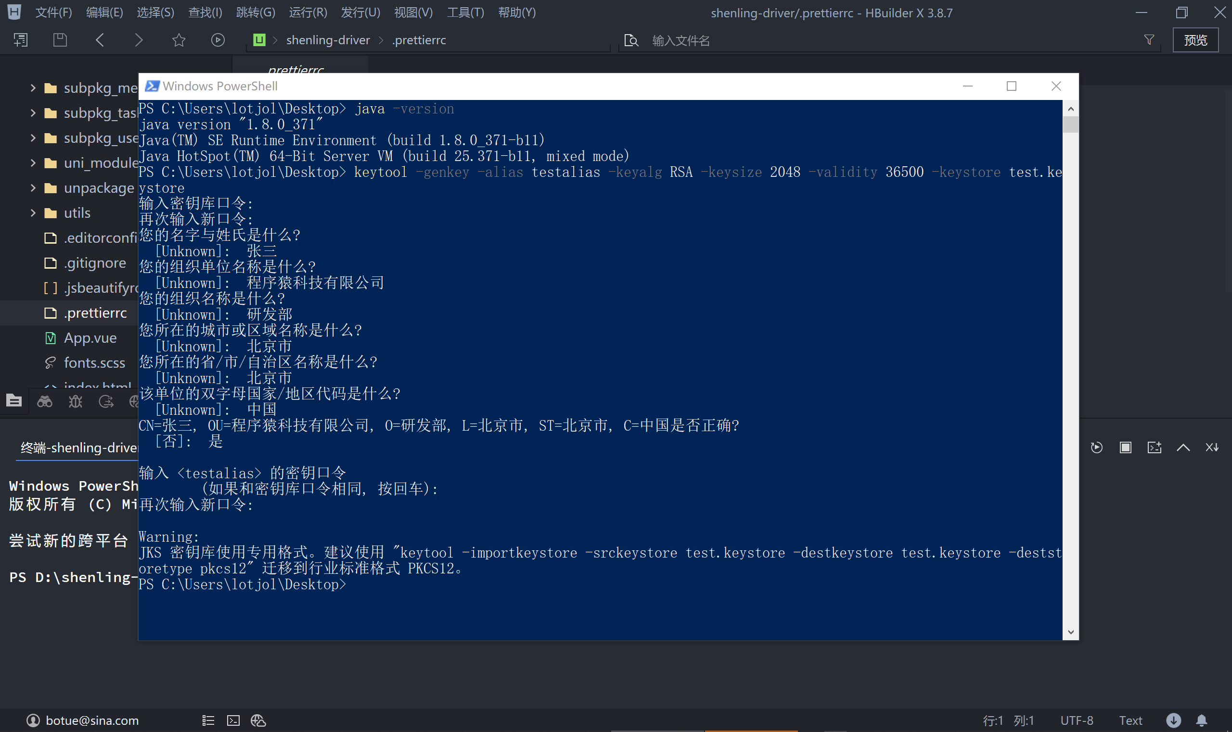1232x732 pixels.
Task: Open the 运行(R) menu
Action: pyautogui.click(x=308, y=12)
